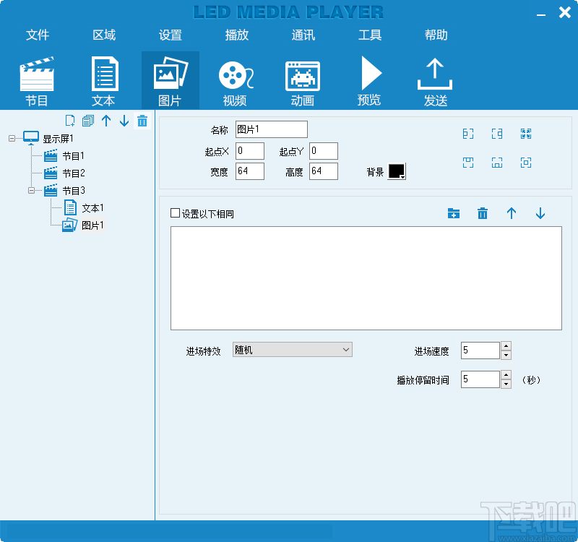Move the image up using the up arrow icon

tap(511, 213)
